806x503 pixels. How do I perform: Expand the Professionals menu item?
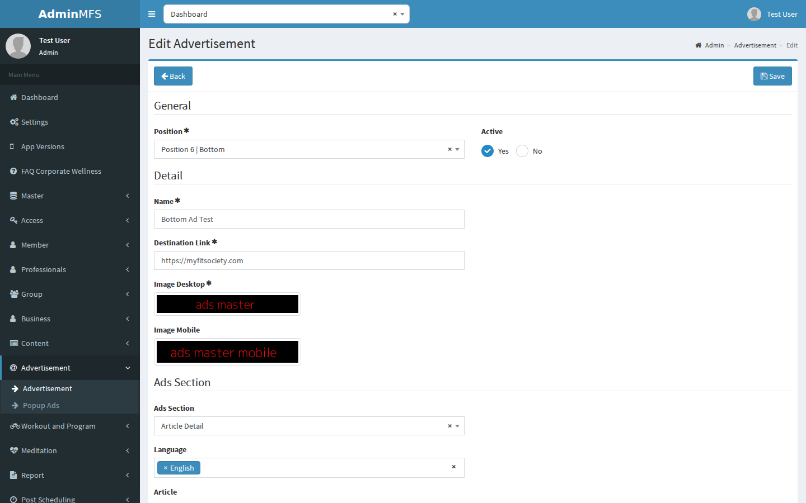[70, 269]
